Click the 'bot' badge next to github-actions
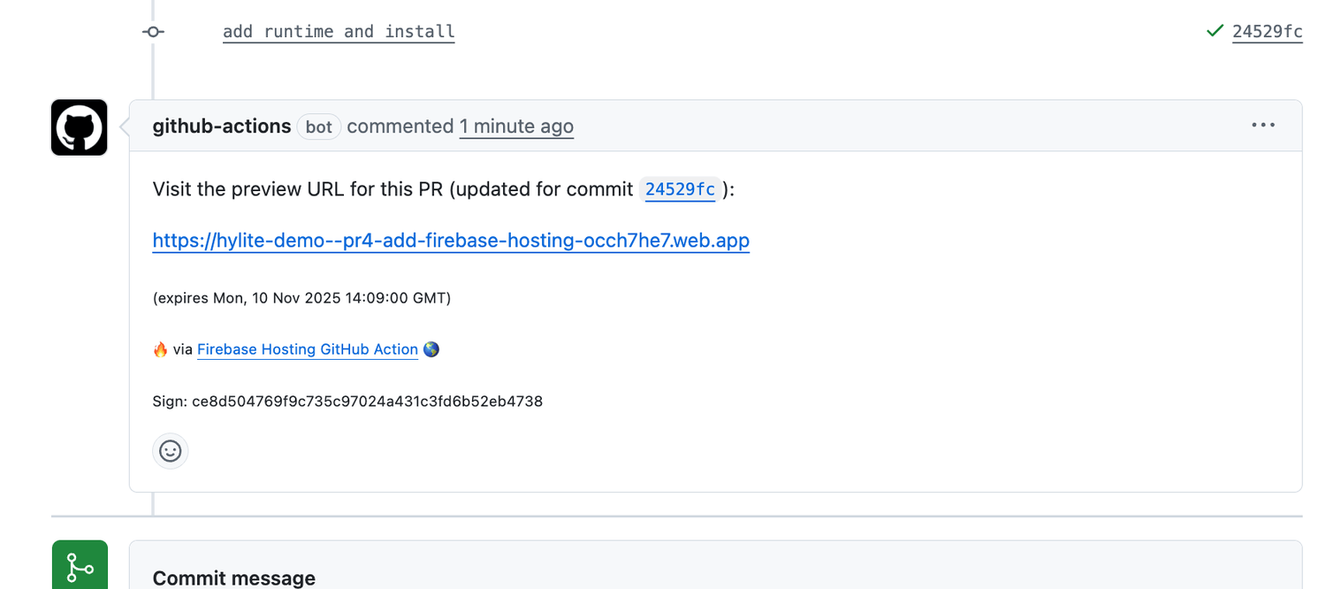 point(318,126)
